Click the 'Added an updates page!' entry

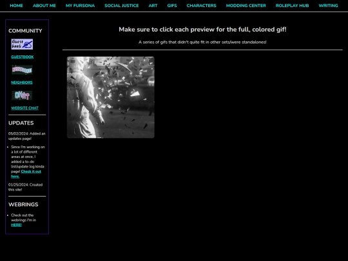click(27, 136)
